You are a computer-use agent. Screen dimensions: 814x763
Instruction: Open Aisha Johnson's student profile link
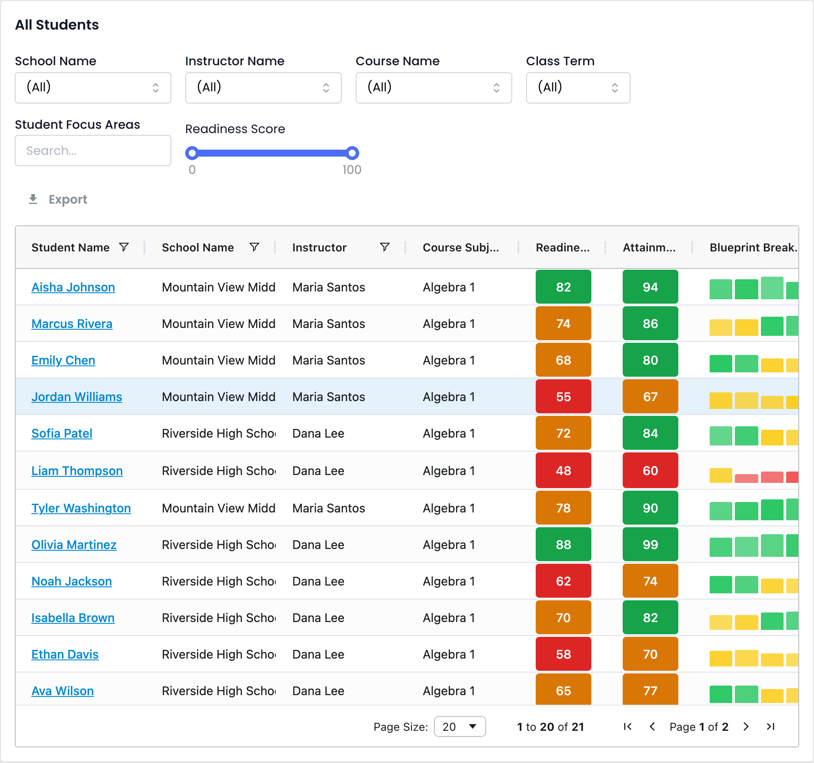pyautogui.click(x=73, y=287)
